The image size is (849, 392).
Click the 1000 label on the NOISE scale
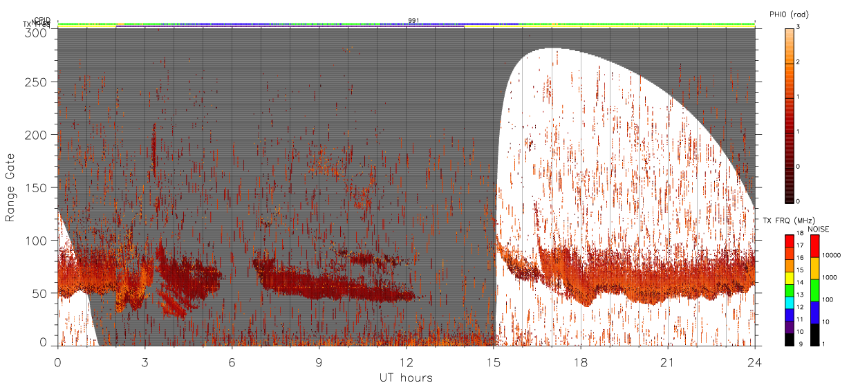[x=828, y=277]
